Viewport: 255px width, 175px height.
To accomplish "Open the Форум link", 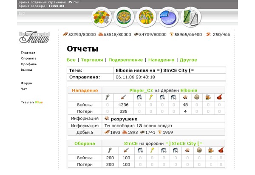I will [26, 83].
